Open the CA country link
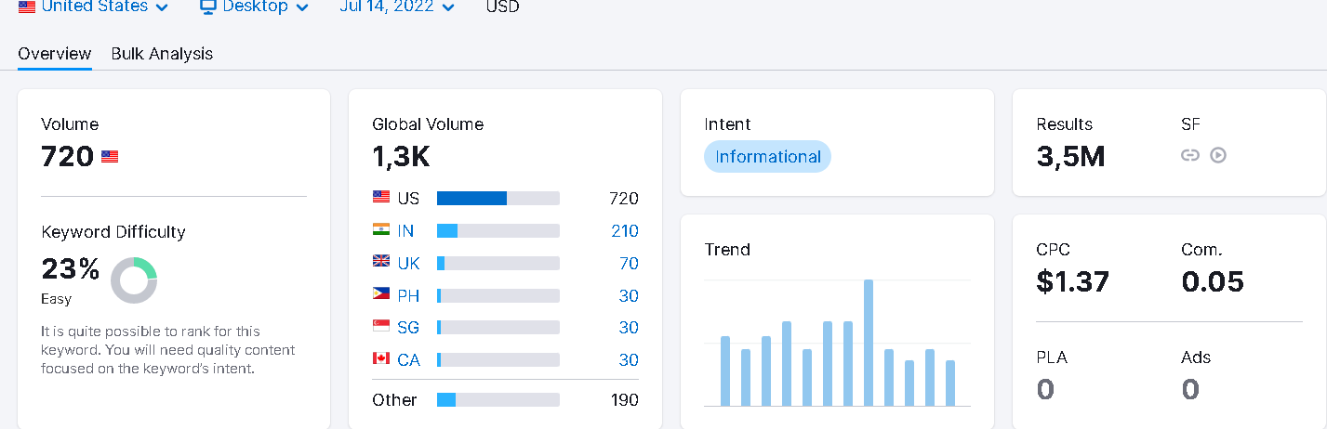Image resolution: width=1327 pixels, height=429 pixels. [408, 359]
